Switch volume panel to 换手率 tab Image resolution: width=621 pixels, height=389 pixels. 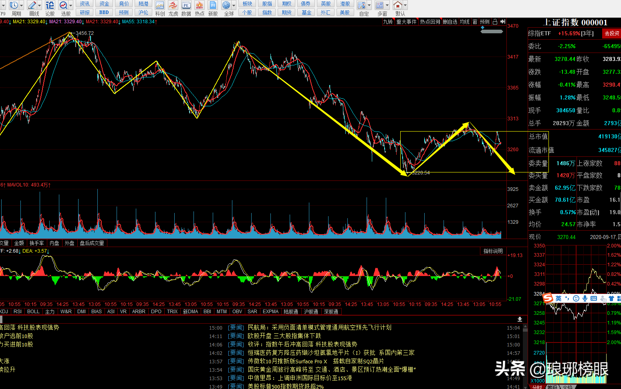[36, 243]
